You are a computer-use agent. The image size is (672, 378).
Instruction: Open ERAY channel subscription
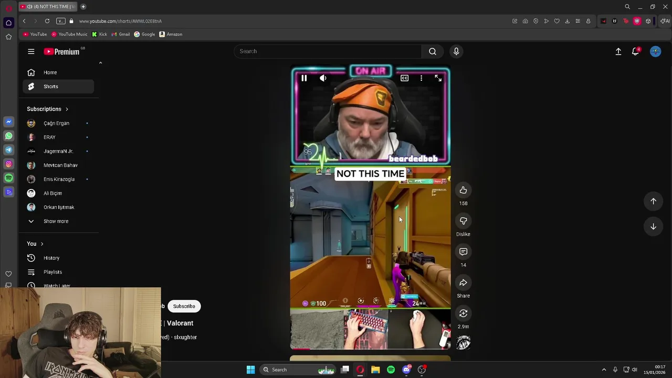point(58,137)
